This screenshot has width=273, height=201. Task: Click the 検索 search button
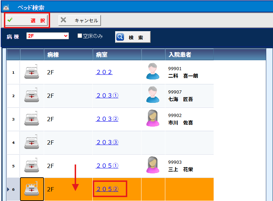[133, 37]
